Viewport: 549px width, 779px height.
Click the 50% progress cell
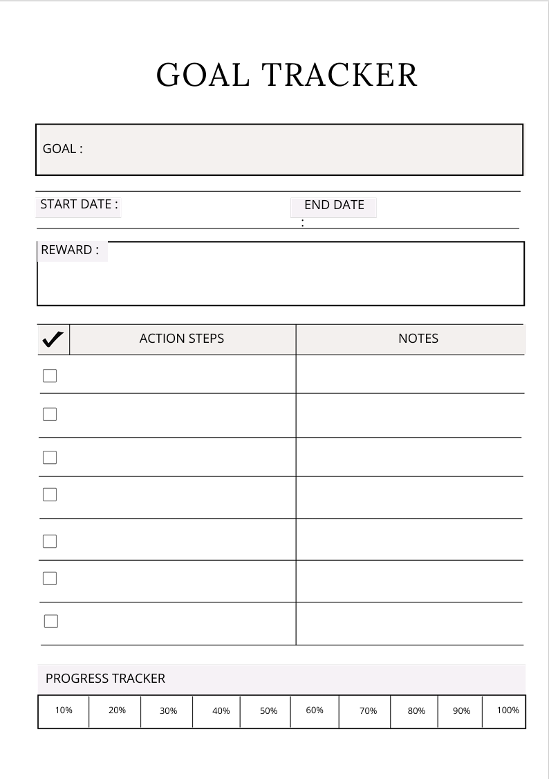[268, 711]
